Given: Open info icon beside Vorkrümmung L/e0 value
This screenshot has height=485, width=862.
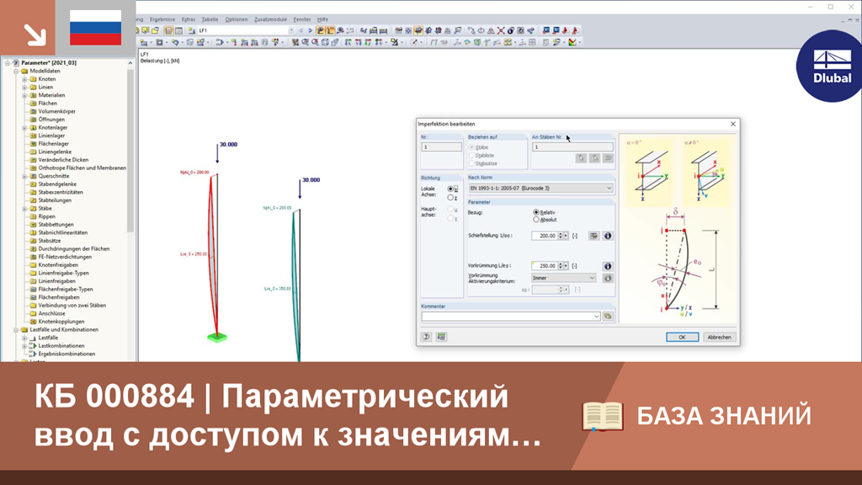Looking at the screenshot, I should [x=608, y=266].
